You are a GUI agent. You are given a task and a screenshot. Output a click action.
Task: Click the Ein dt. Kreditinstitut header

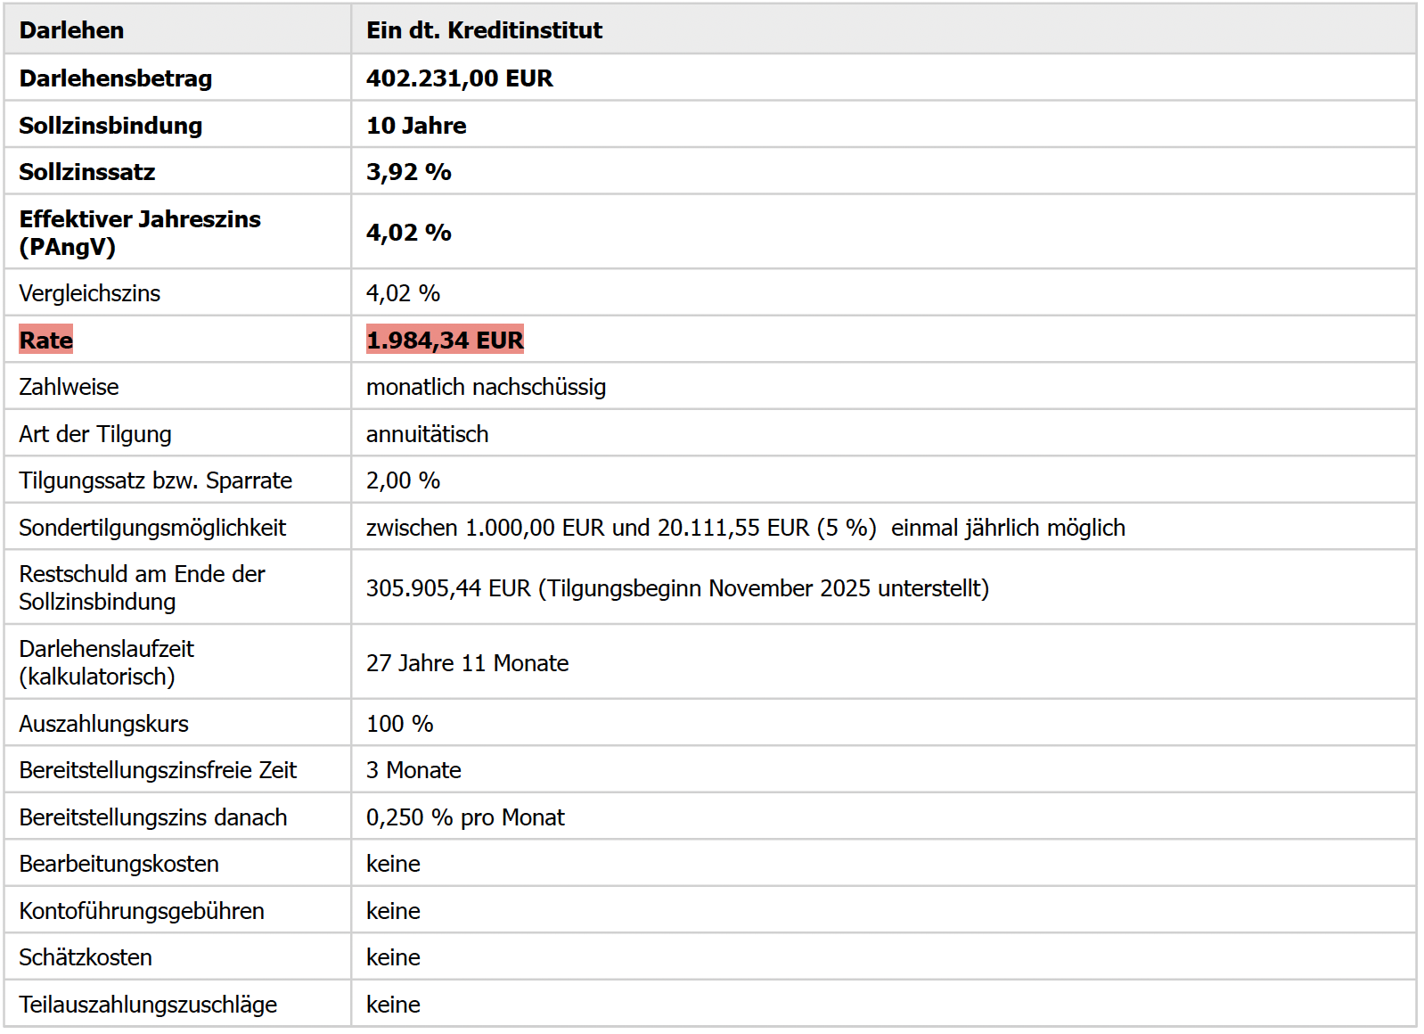click(484, 30)
